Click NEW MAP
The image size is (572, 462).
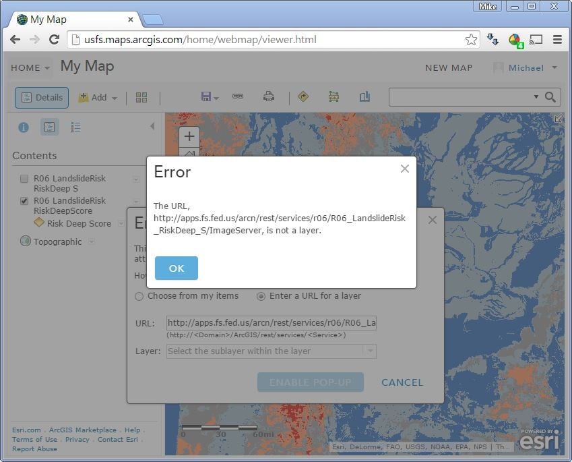point(449,68)
